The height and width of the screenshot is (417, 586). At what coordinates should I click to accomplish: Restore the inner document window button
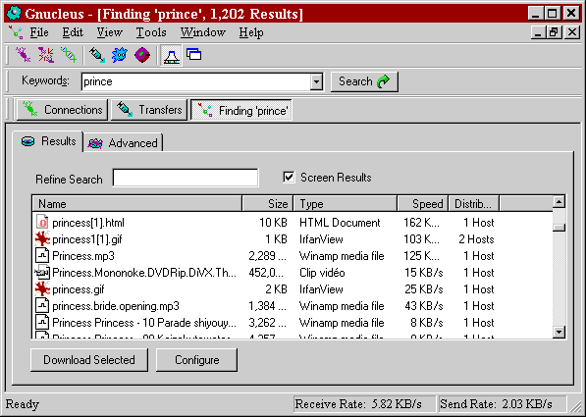(554, 32)
